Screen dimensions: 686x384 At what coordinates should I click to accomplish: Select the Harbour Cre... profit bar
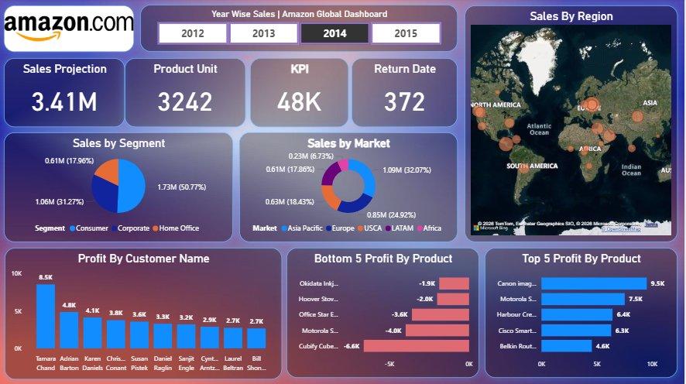[577, 314]
